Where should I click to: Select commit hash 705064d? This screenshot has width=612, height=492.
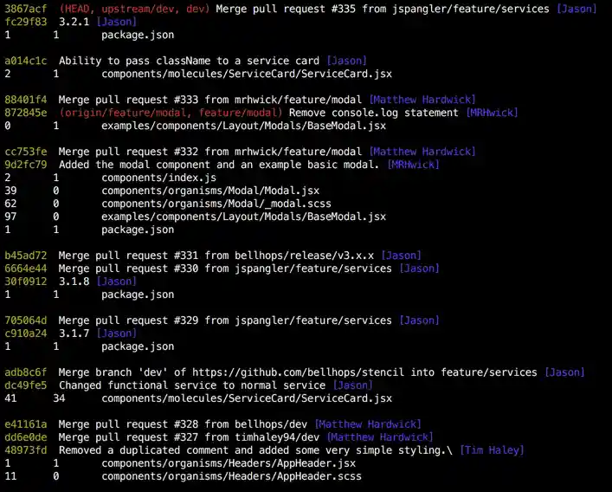click(25, 320)
